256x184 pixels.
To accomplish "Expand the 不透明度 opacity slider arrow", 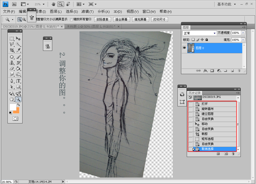I will (x=243, y=33).
